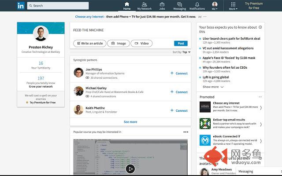Expand the Me profile dropdown
The width and height of the screenshot is (282, 176).
215,6
